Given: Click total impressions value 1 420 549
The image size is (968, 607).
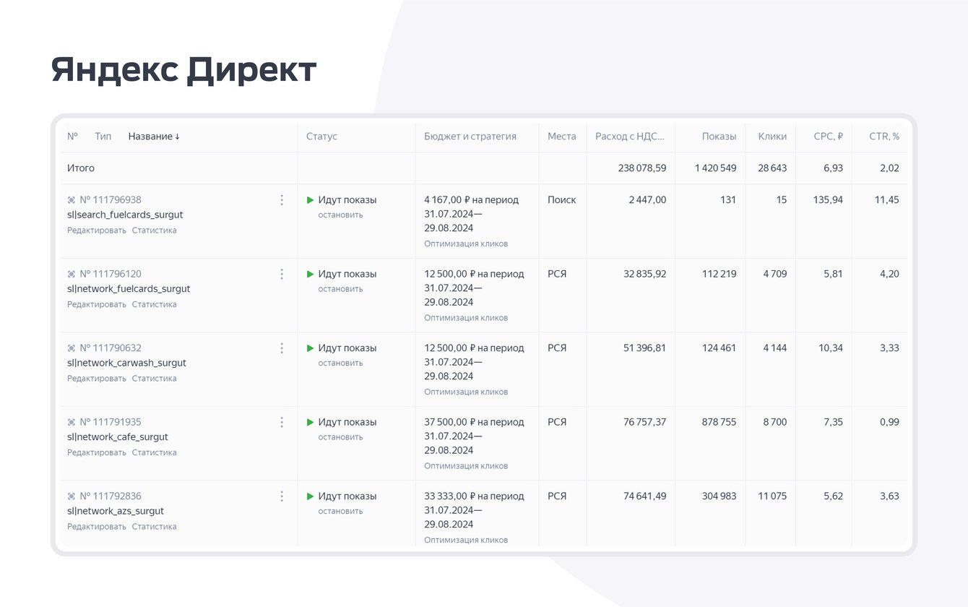Looking at the screenshot, I should click(716, 168).
